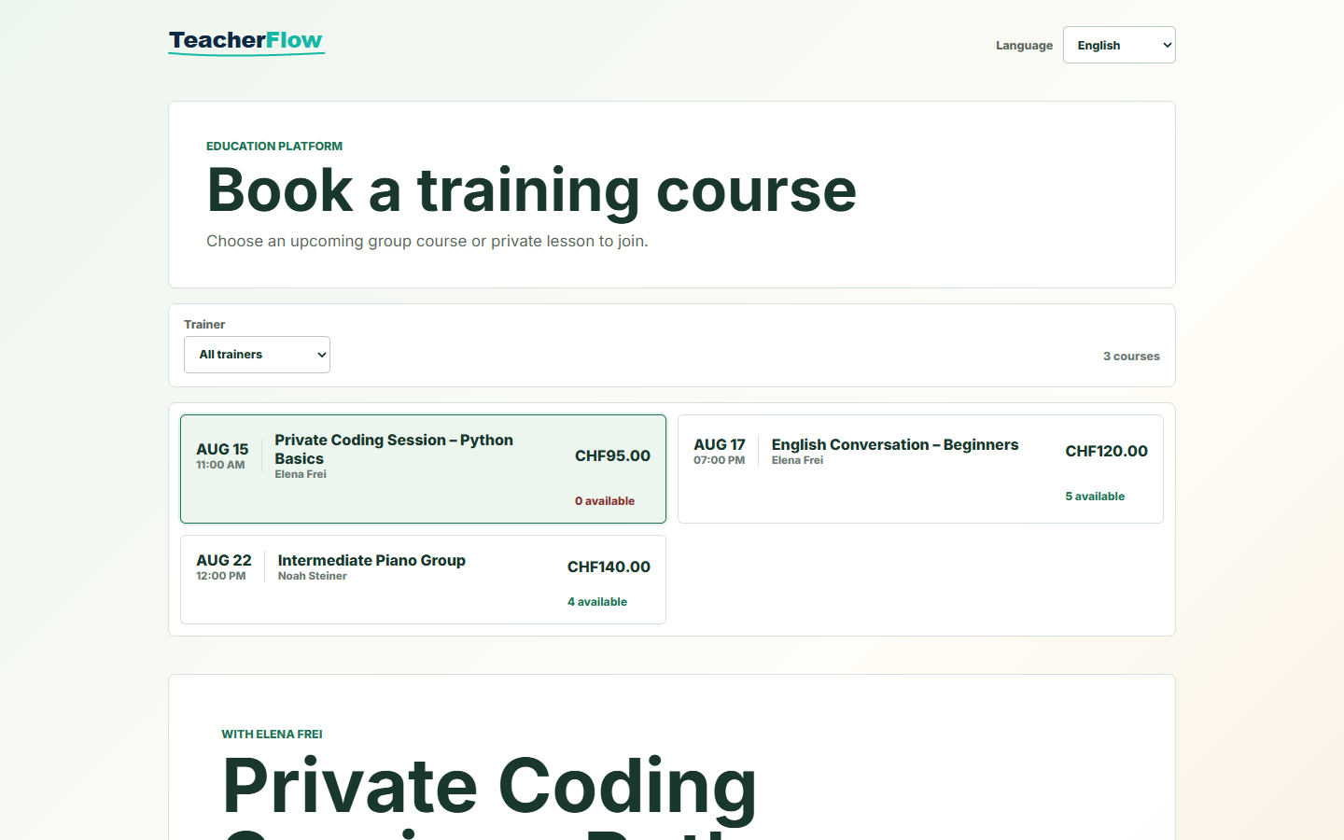Click the 'Choose an upcoming group course' subtitle
Image resolution: width=1344 pixels, height=840 pixels.
427,241
